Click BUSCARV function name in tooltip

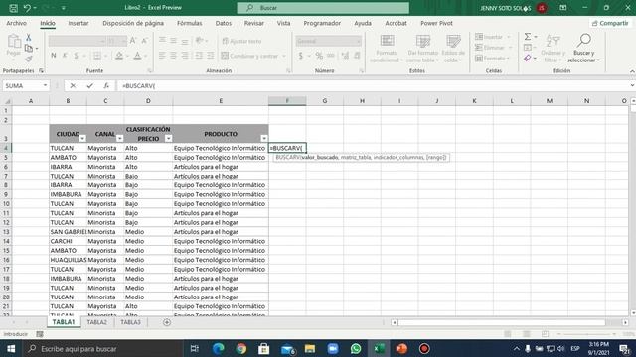(287, 157)
